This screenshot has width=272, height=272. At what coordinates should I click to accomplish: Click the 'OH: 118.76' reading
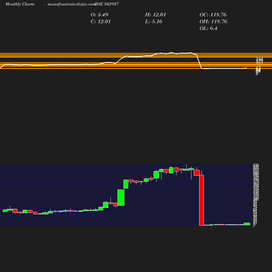[x=213, y=22]
